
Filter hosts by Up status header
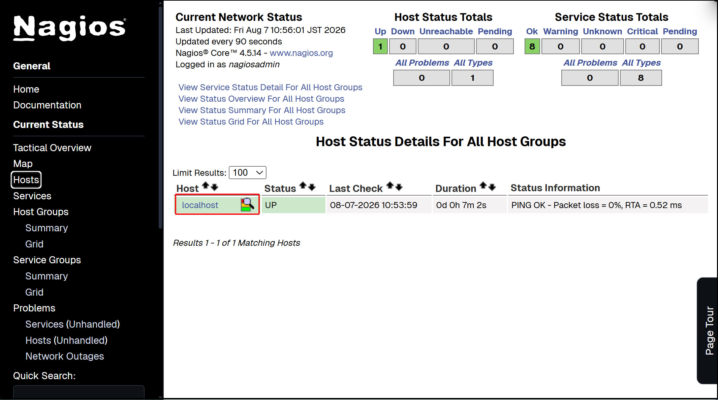tap(380, 31)
